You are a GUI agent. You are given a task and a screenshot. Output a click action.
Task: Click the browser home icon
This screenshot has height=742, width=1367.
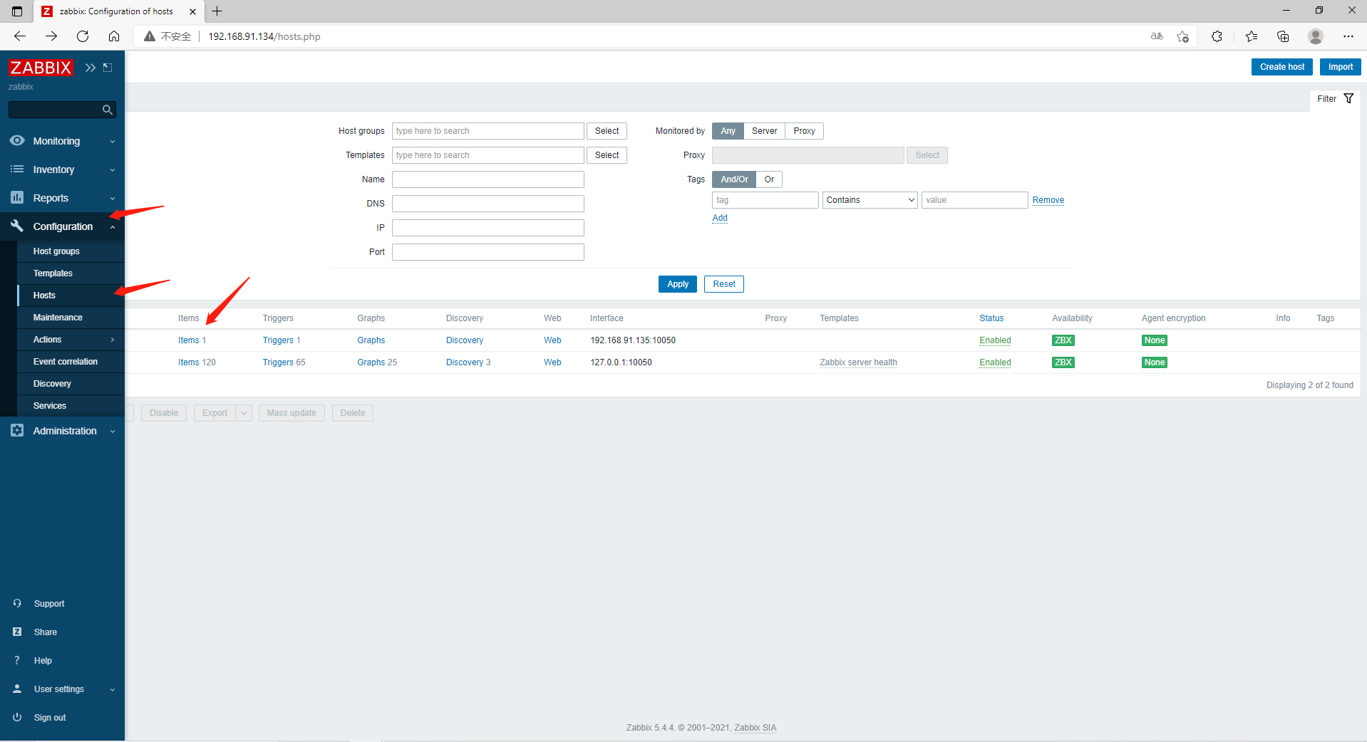(114, 36)
